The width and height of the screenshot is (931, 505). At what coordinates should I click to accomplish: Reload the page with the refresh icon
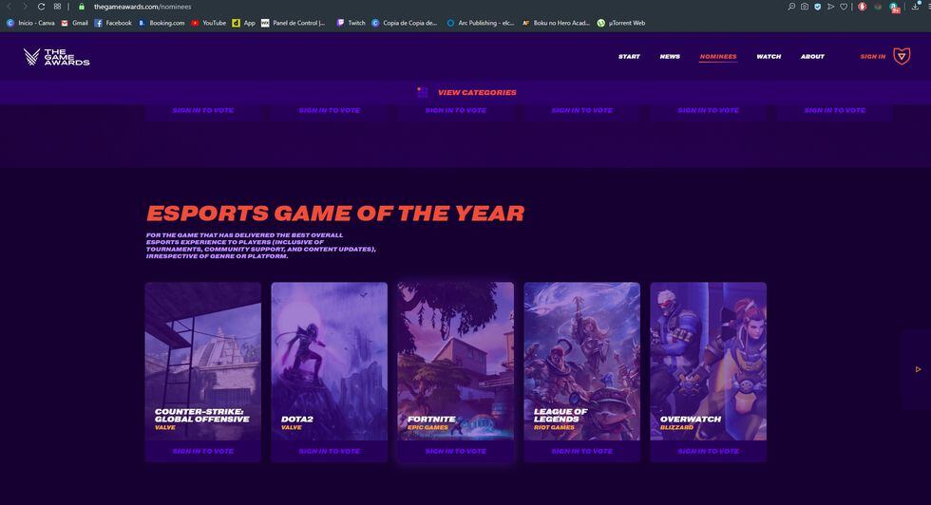[41, 7]
